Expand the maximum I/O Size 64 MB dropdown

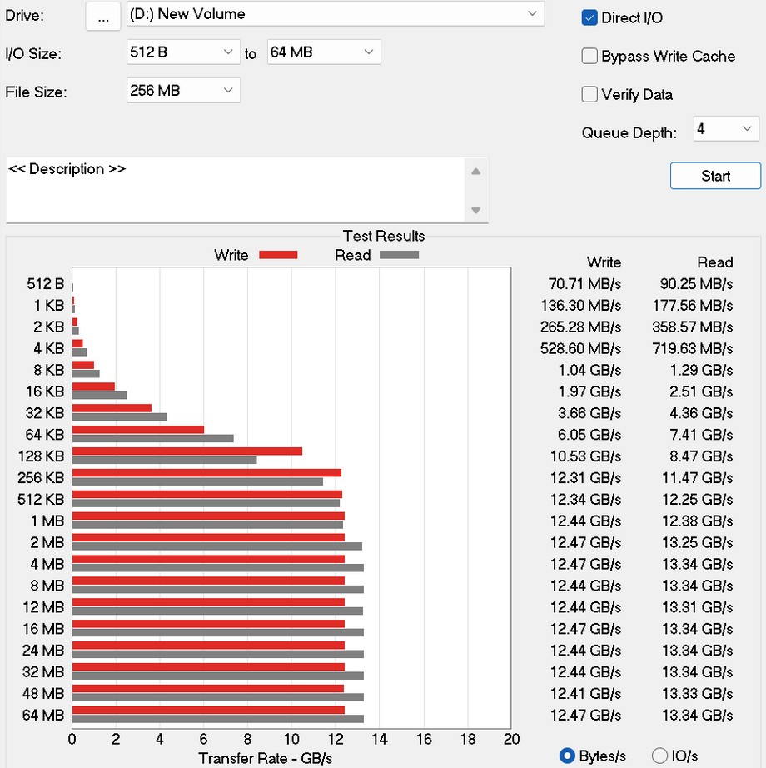pos(323,52)
